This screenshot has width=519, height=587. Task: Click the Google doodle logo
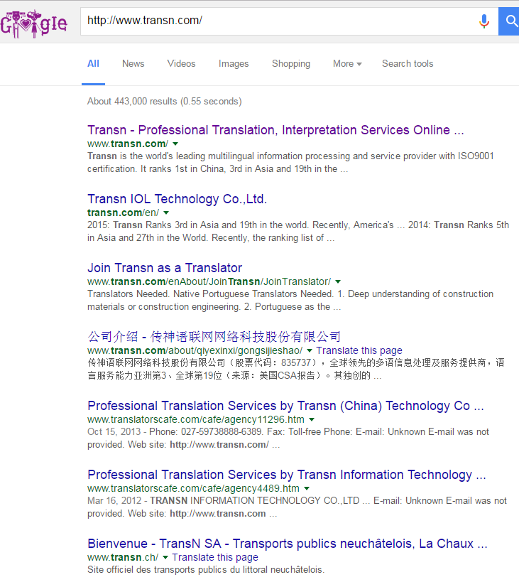click(33, 23)
